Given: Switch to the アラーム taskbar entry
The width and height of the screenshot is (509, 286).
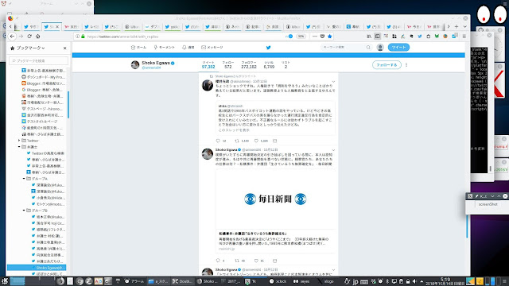Looking at the screenshot, I should click(134, 281).
